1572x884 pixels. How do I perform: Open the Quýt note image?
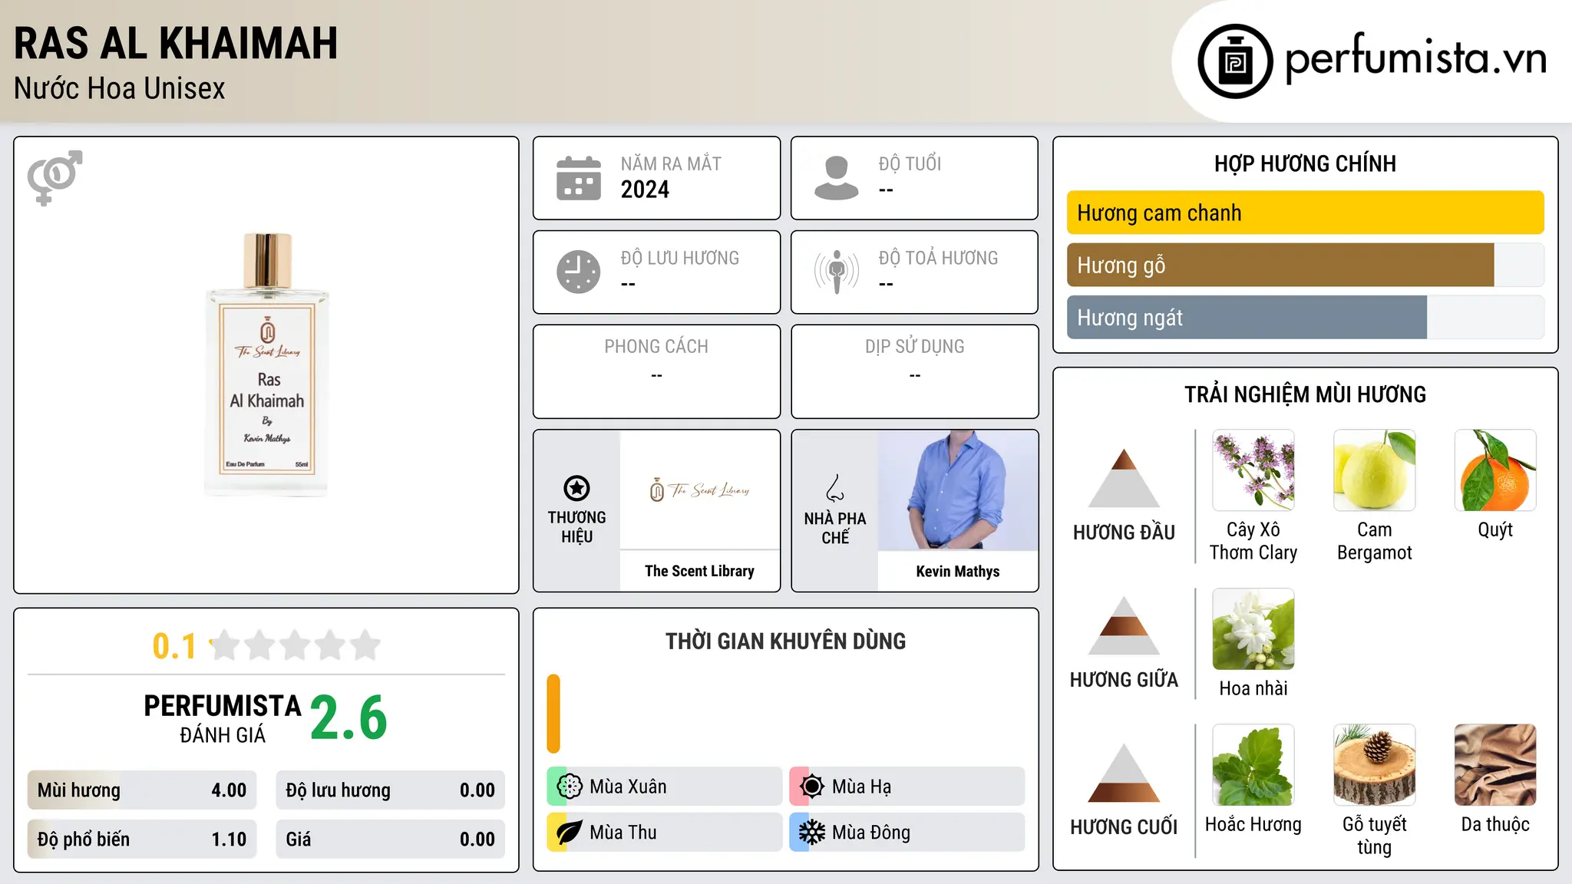click(x=1495, y=470)
